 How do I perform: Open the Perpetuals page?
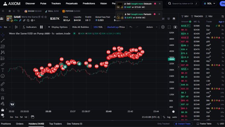tap(71, 4)
